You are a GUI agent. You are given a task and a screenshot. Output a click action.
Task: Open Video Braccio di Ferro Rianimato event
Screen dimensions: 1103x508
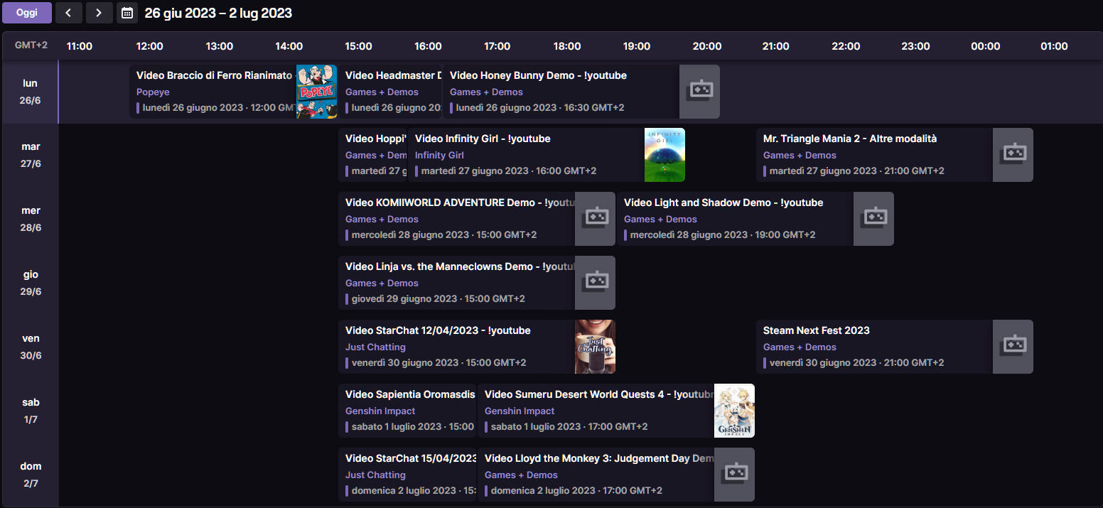tap(213, 75)
